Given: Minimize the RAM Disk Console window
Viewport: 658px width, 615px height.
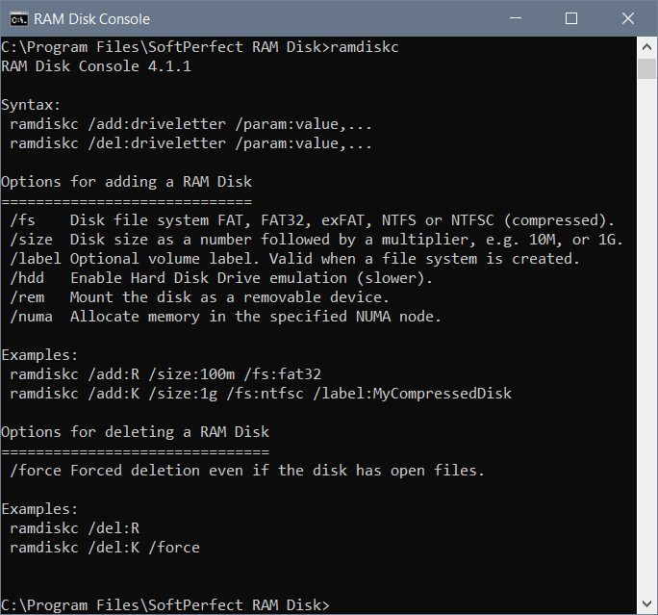Looking at the screenshot, I should [516, 18].
